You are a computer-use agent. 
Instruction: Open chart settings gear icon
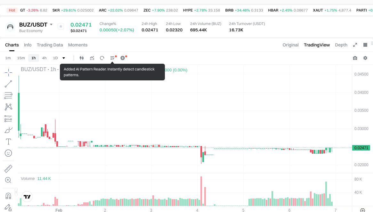pyautogui.click(x=365, y=58)
